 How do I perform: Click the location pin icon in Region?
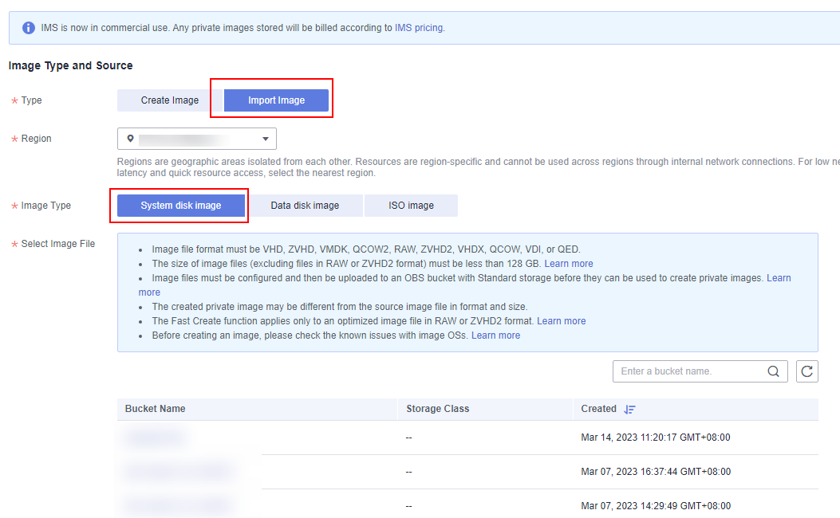pos(131,139)
